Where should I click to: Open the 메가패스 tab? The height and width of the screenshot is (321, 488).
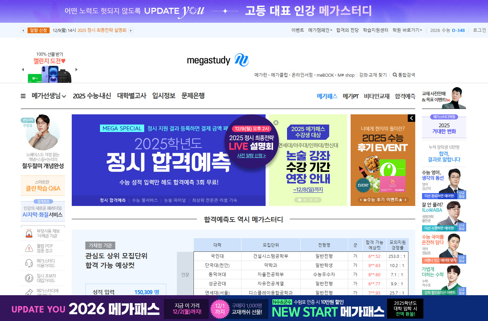tap(327, 96)
